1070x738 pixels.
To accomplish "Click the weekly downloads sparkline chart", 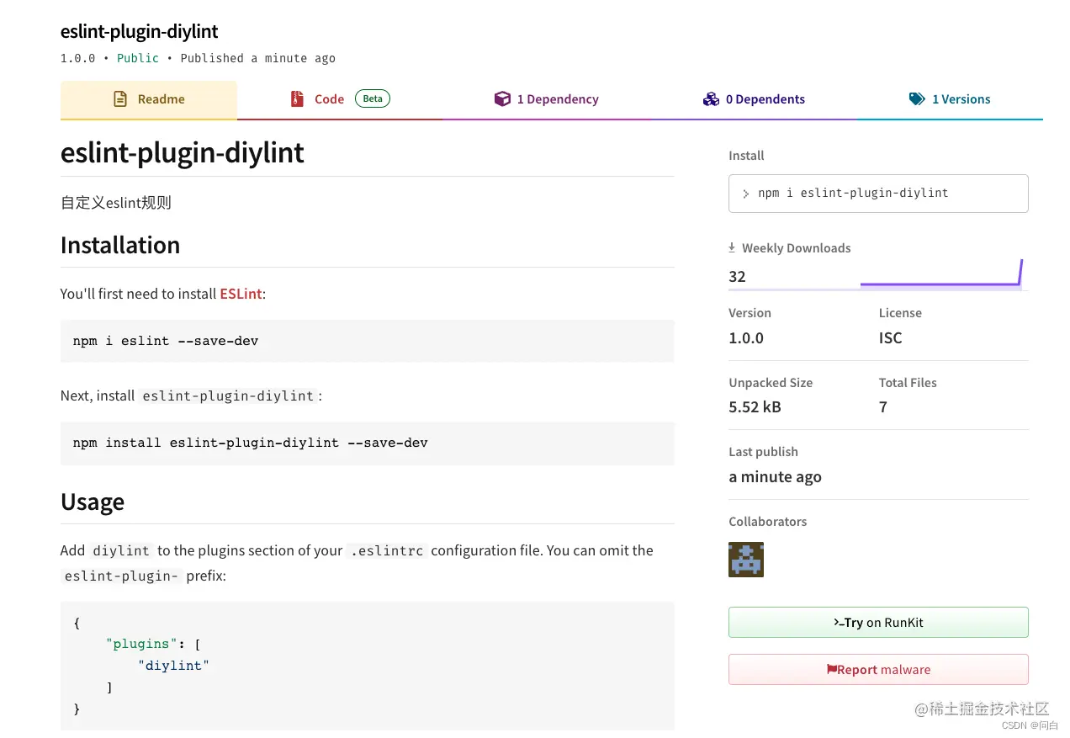I will tap(940, 276).
